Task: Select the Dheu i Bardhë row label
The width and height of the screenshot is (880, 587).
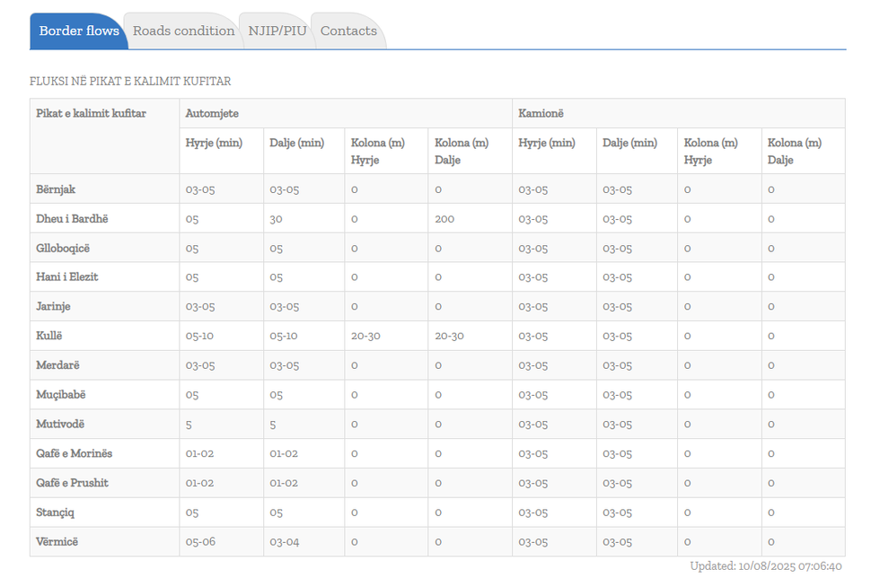Action: coord(72,219)
